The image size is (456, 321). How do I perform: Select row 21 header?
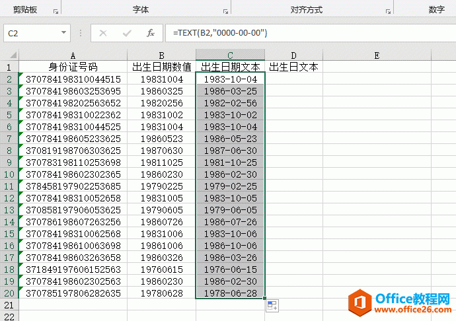click(9, 305)
